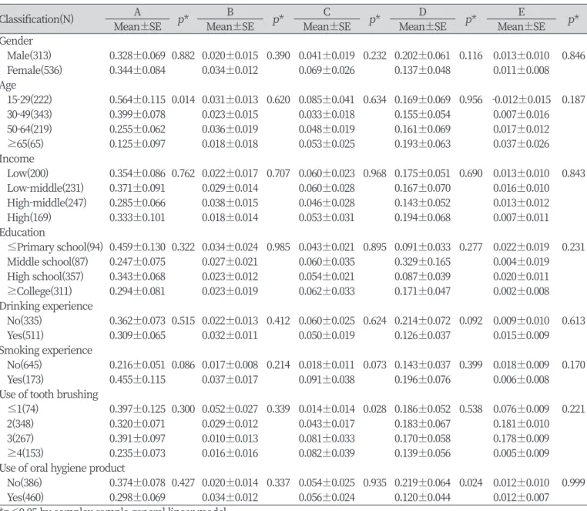Click the High-middle(247) row label
Screen dimensions: 587x511
[x=47, y=203]
